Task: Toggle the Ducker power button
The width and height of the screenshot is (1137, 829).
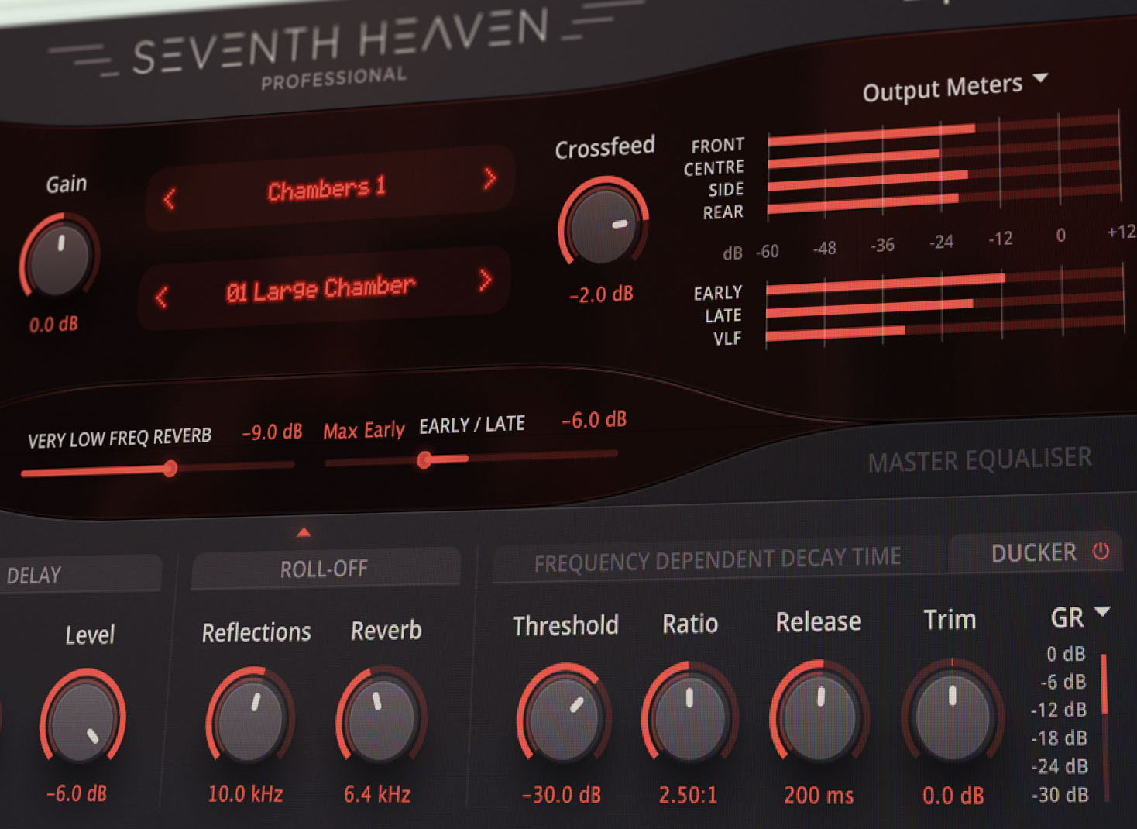Action: (x=1101, y=551)
